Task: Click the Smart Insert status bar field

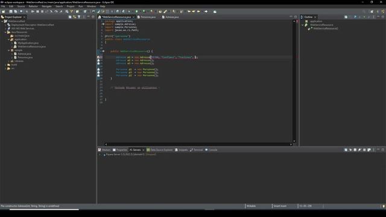Action: point(280,206)
